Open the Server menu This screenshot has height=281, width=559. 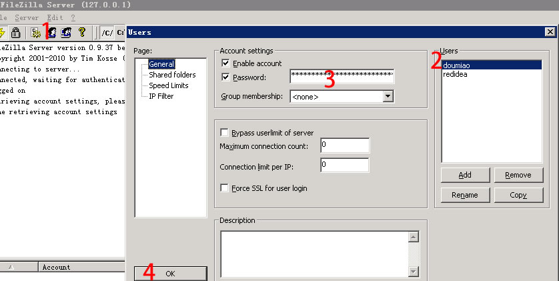[x=27, y=17]
